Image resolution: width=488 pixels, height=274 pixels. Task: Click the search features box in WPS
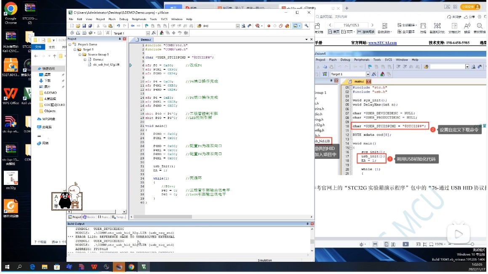point(331,16)
